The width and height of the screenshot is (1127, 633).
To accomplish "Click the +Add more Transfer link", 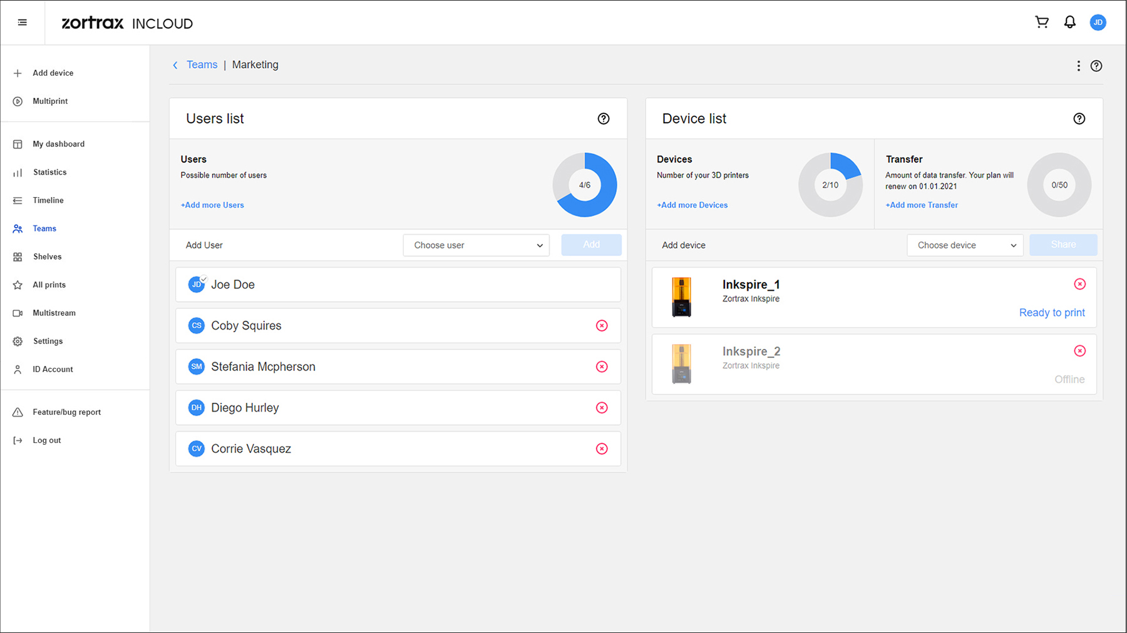I will (x=922, y=205).
